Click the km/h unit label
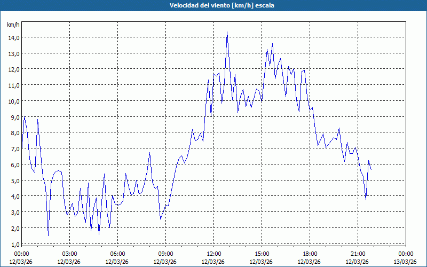This screenshot has width=427, height=267. coord(13,25)
